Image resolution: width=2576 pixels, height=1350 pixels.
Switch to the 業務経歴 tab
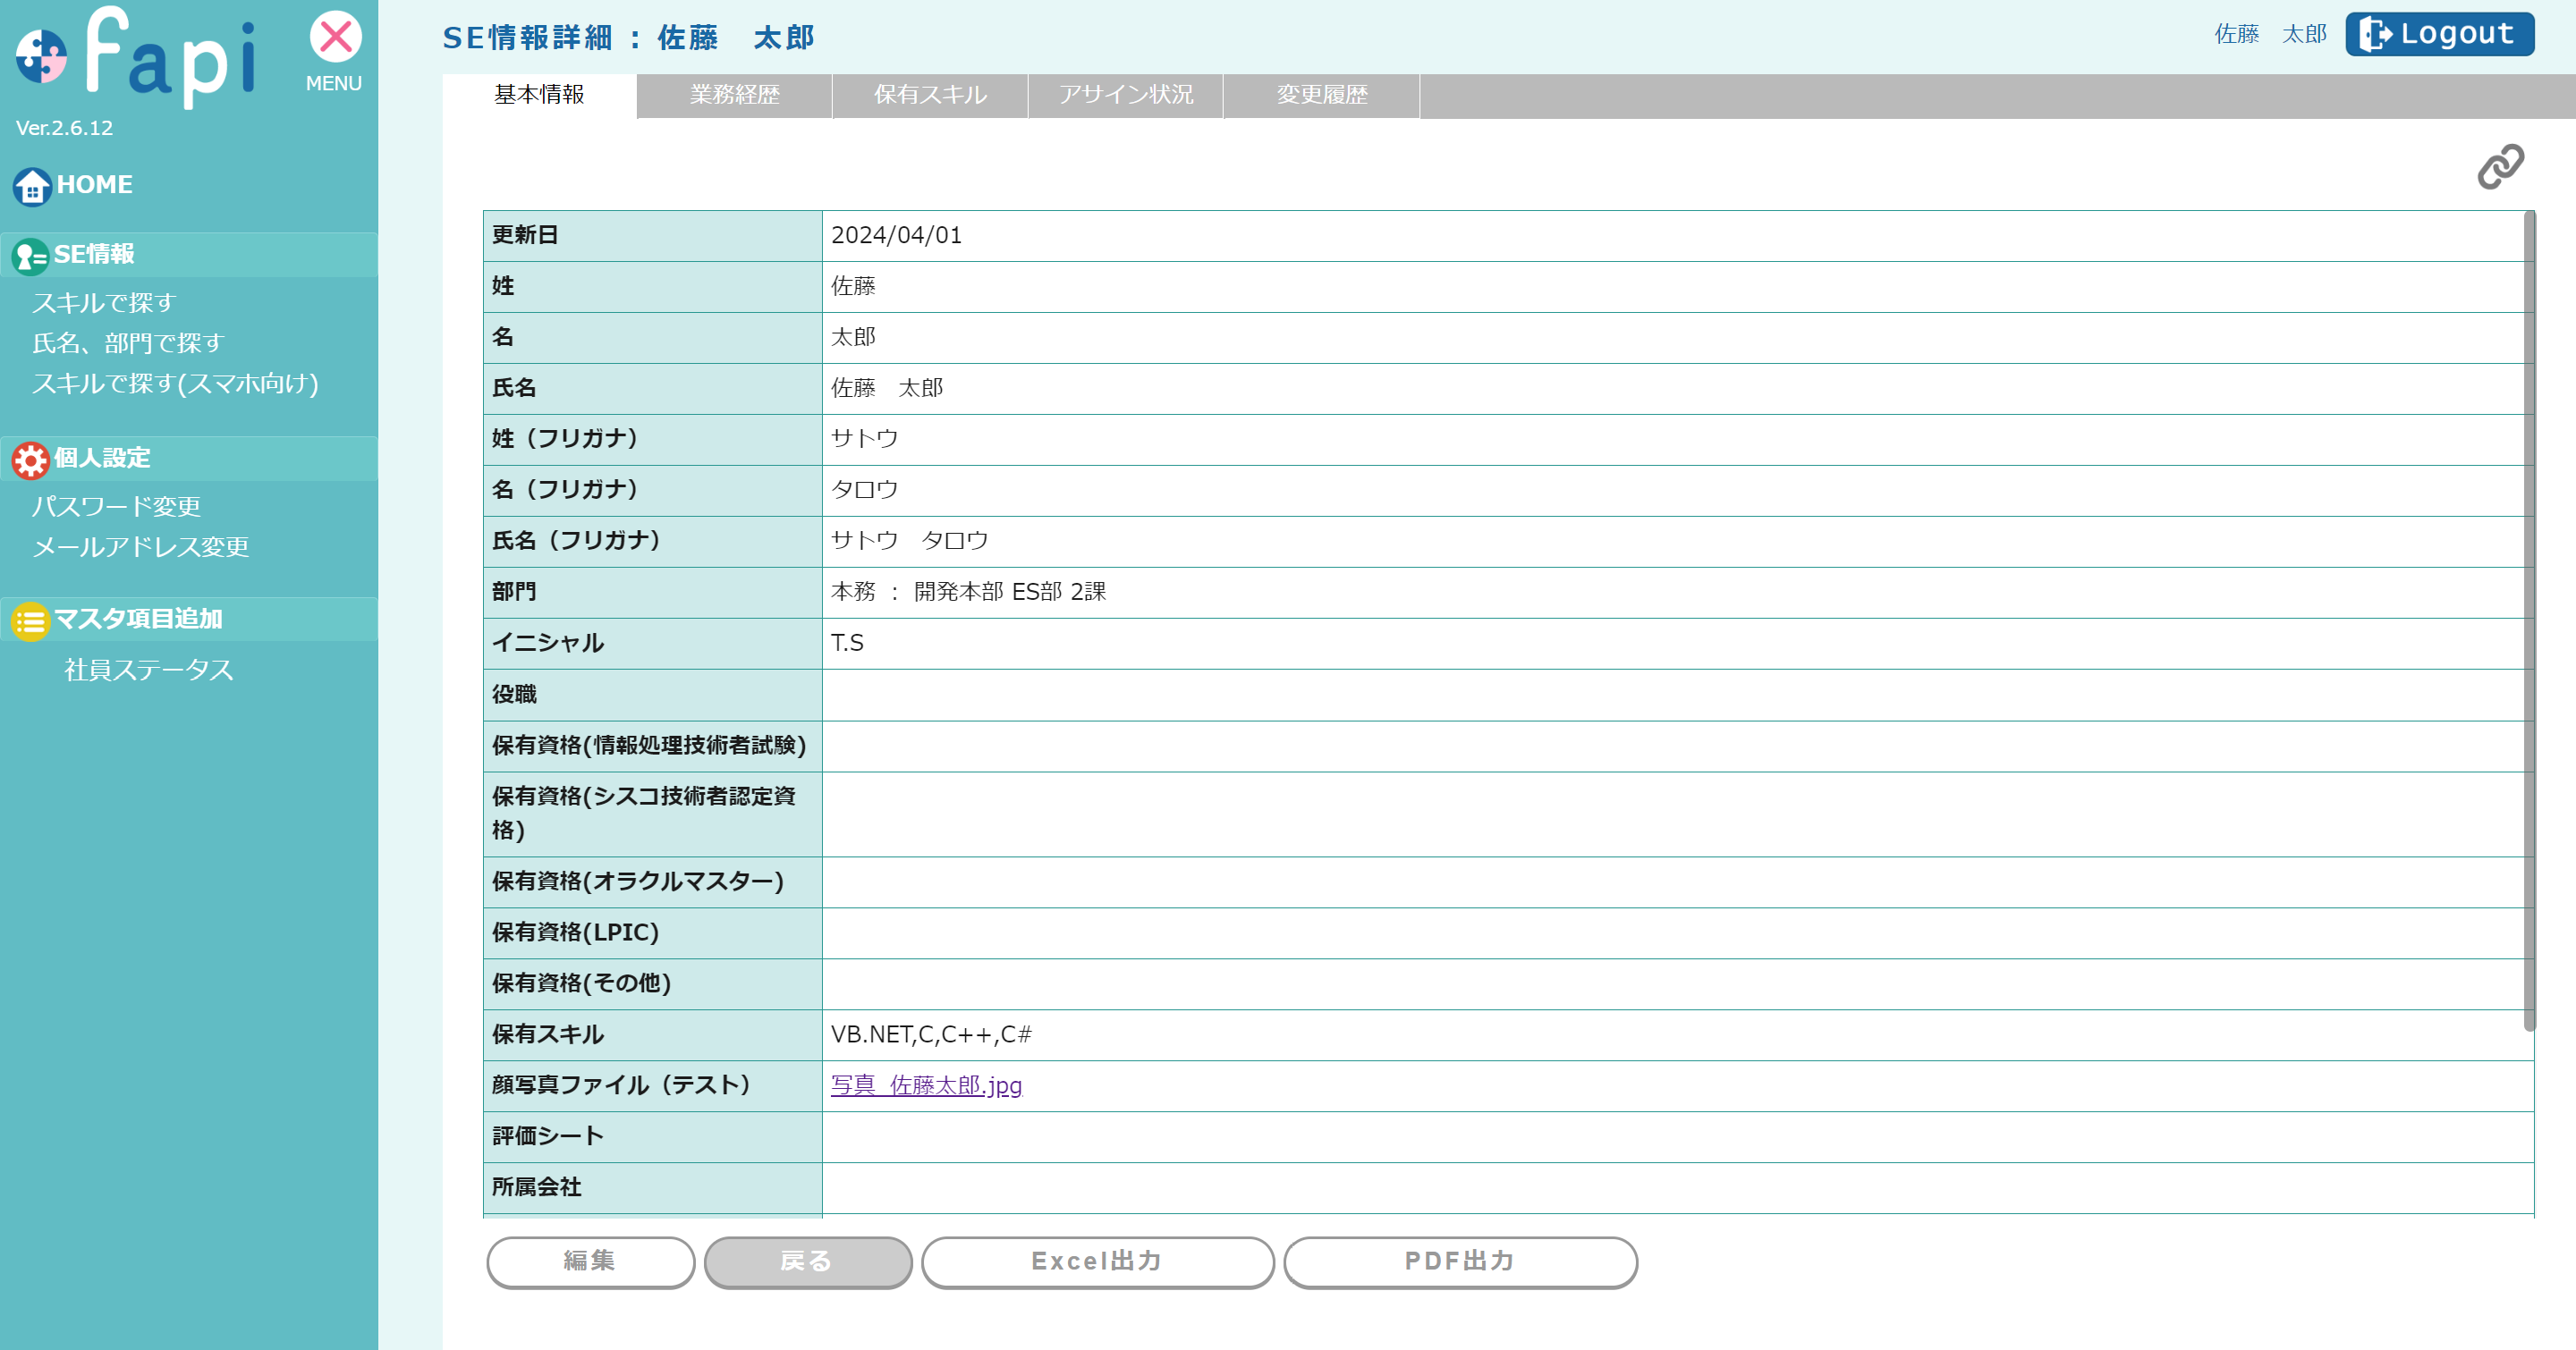(x=734, y=95)
